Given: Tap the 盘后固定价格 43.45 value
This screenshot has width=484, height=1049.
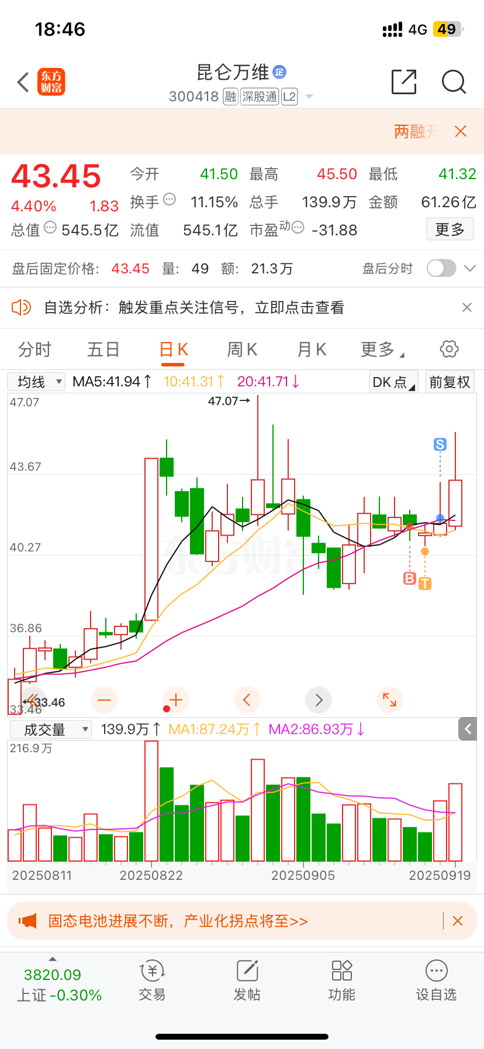Looking at the screenshot, I should (x=130, y=269).
